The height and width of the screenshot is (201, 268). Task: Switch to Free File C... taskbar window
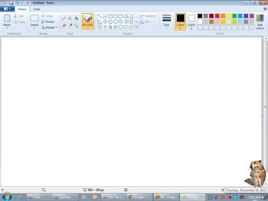point(114,197)
